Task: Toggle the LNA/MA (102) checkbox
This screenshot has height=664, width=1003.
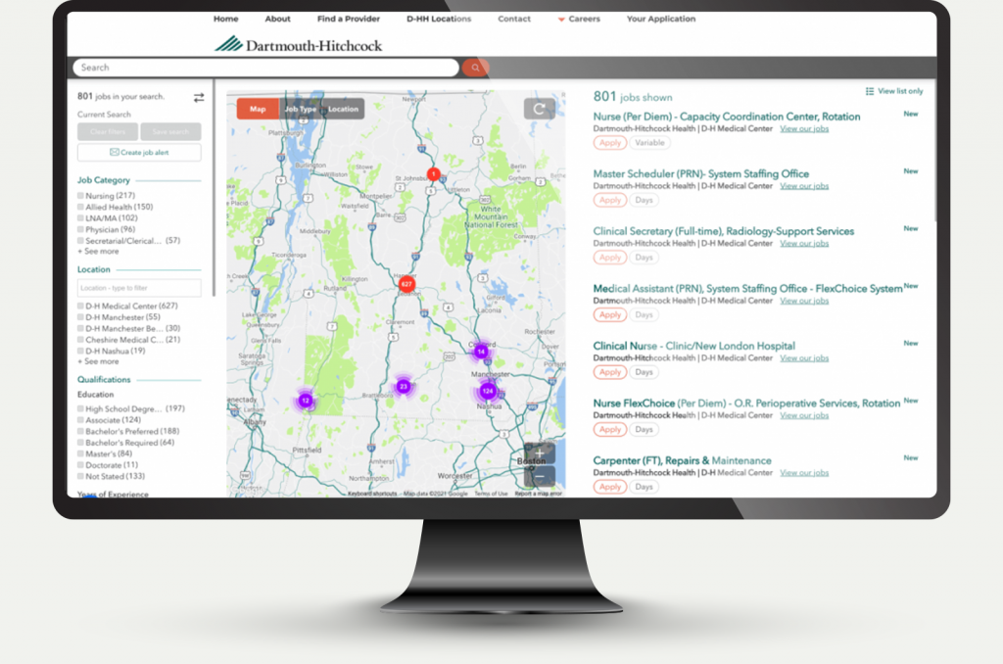Action: point(80,218)
